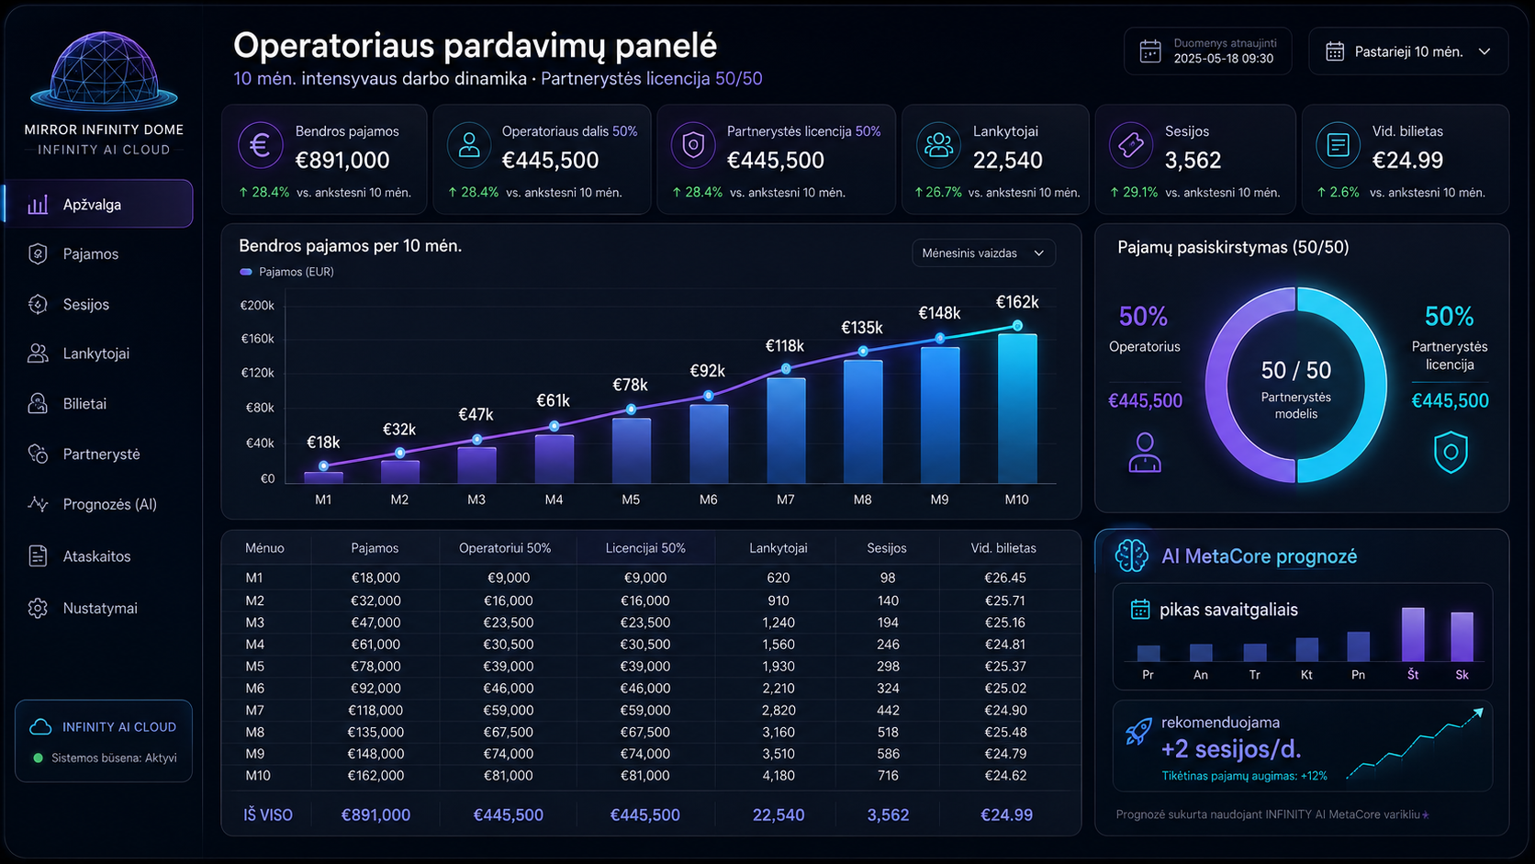Click the €47k data label on the chart
The image size is (1535, 864).
tap(476, 414)
